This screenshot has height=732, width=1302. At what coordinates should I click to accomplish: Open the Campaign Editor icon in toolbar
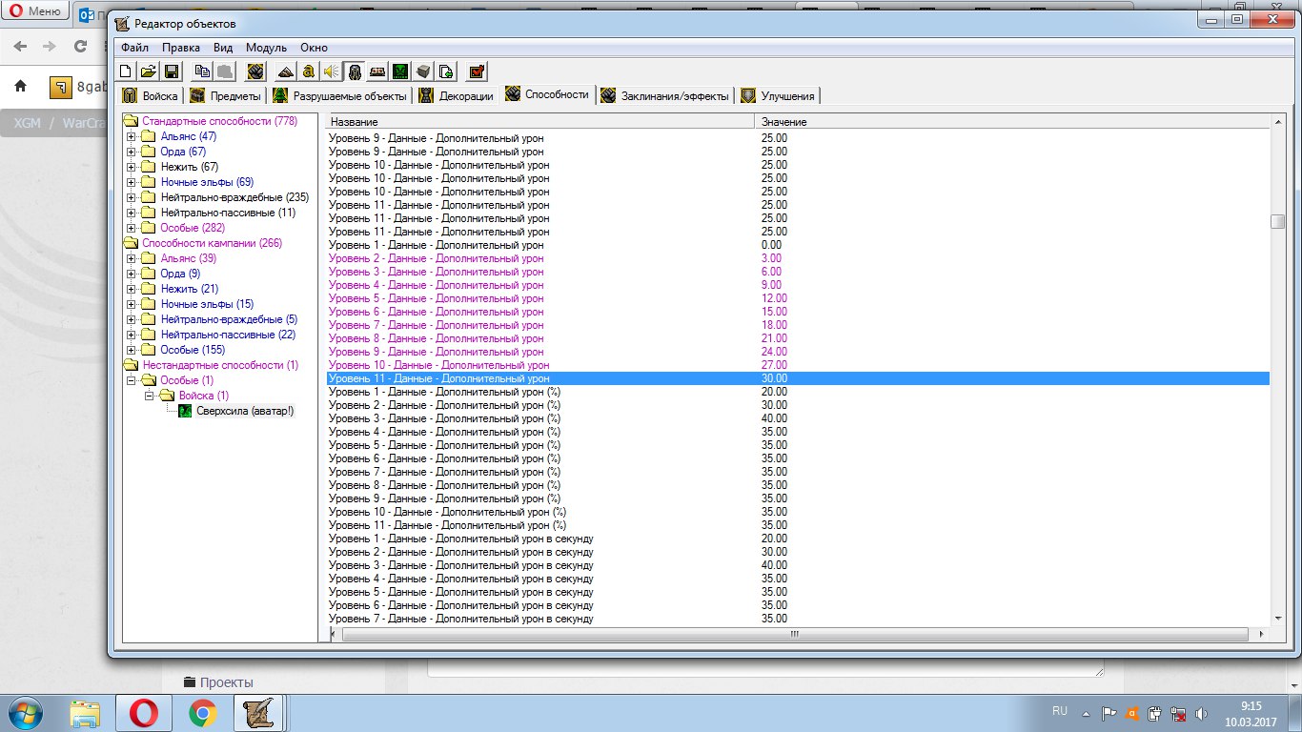point(377,71)
